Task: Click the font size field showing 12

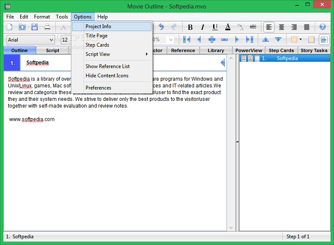Action: point(66,40)
